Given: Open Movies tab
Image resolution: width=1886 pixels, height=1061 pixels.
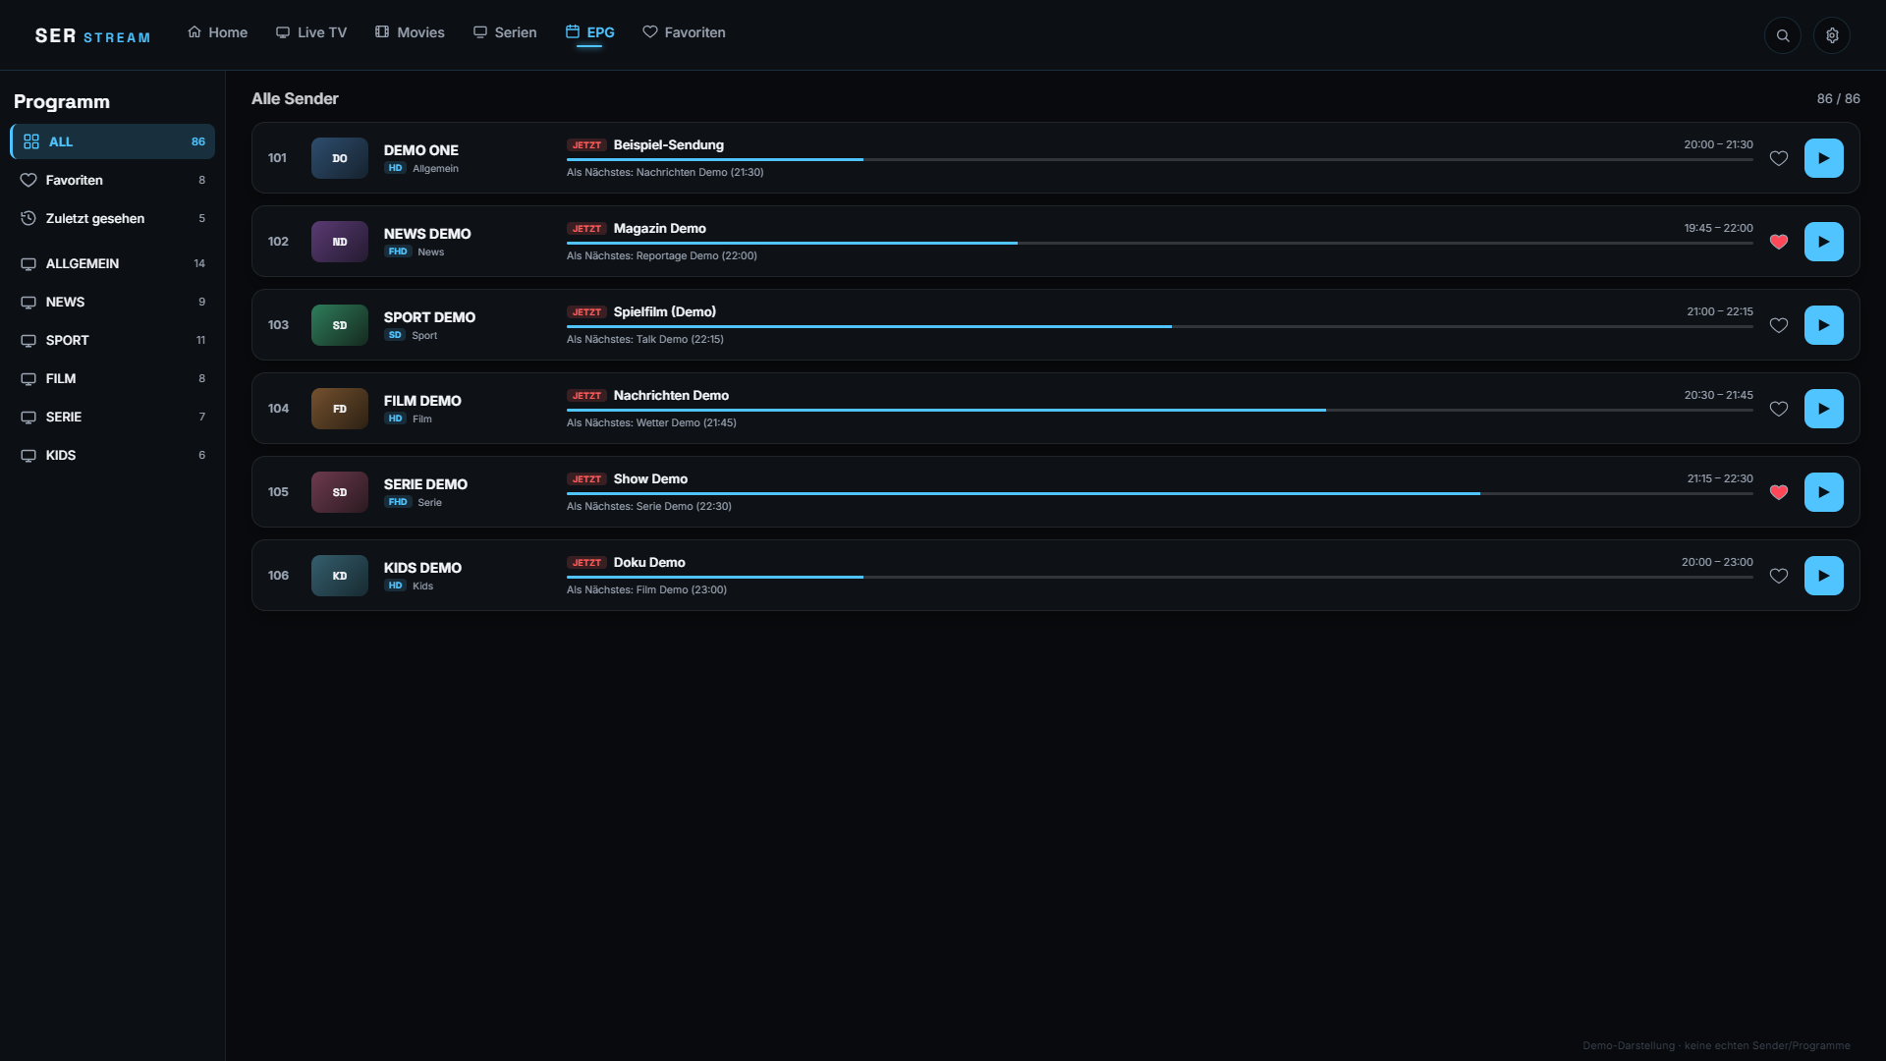Looking at the screenshot, I should (410, 32).
